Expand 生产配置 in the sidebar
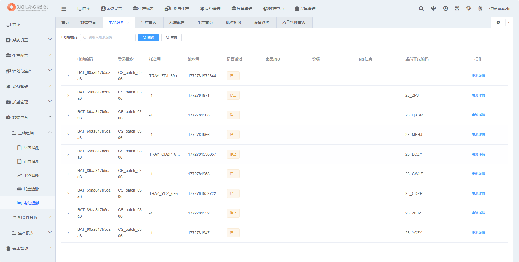The image size is (519, 262). (x=28, y=56)
